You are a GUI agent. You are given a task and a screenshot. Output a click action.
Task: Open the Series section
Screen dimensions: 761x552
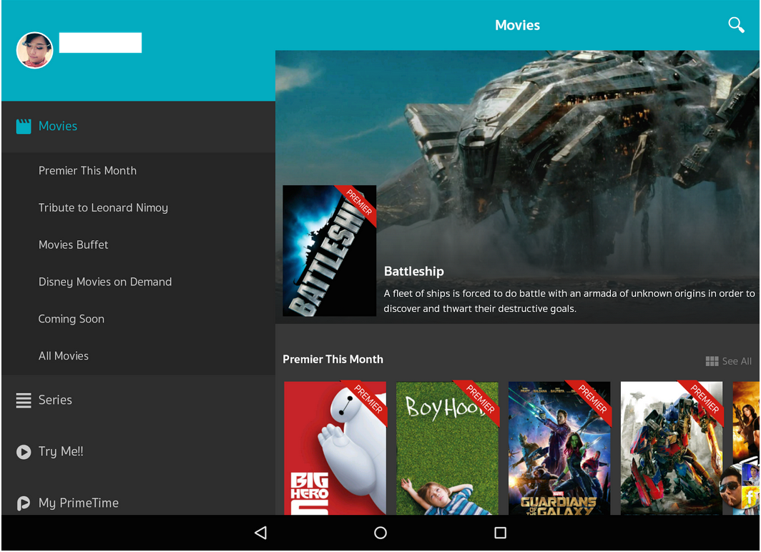click(x=138, y=400)
